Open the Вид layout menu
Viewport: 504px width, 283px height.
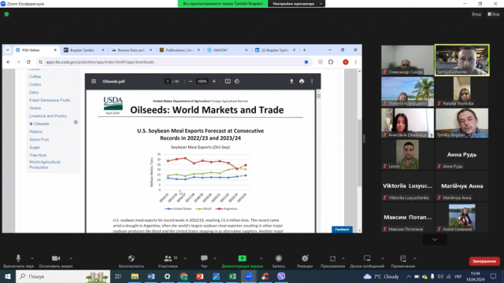(x=494, y=14)
